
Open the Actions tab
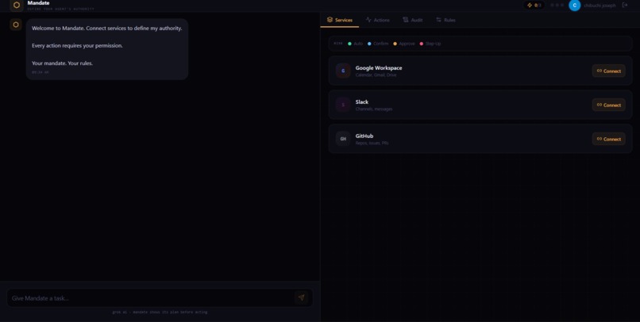377,20
